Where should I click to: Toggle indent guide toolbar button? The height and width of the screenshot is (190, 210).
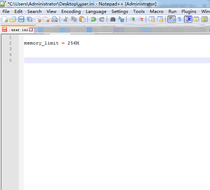(188, 19)
